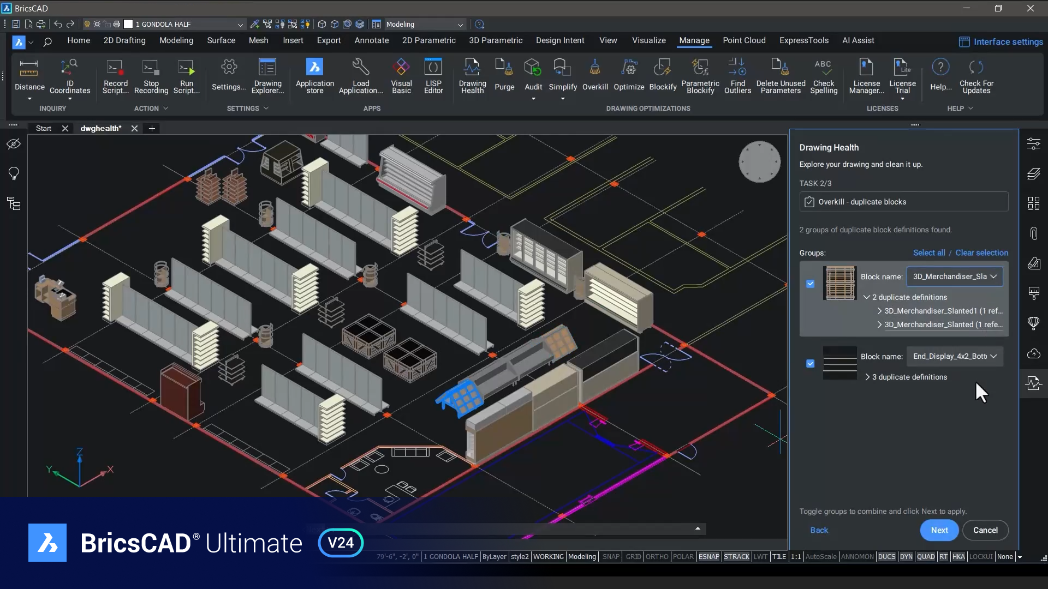Screen dimensions: 1048x589
Task: Toggle ORTHO mode in status bar
Action: click(x=657, y=557)
